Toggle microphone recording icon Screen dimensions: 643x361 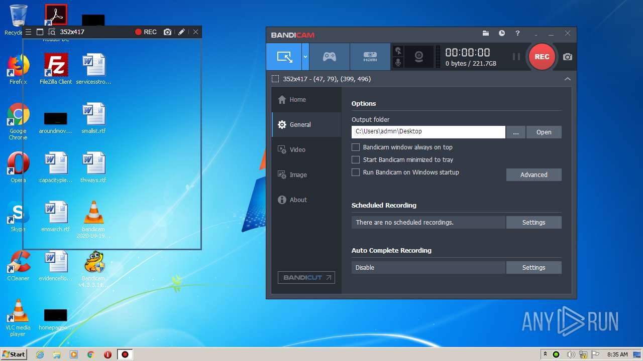pos(398,62)
